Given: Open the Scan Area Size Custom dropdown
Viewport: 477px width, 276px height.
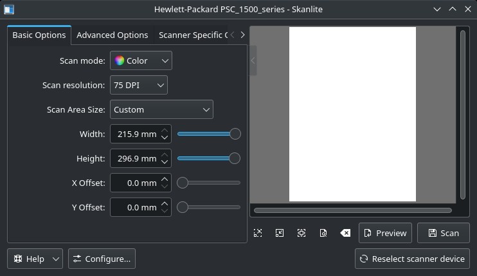Looking at the screenshot, I should [x=161, y=109].
